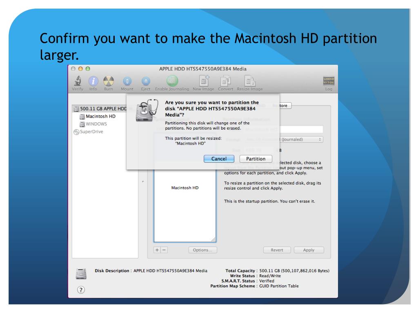Open the Help question mark button
418x313 pixels.
click(81, 290)
